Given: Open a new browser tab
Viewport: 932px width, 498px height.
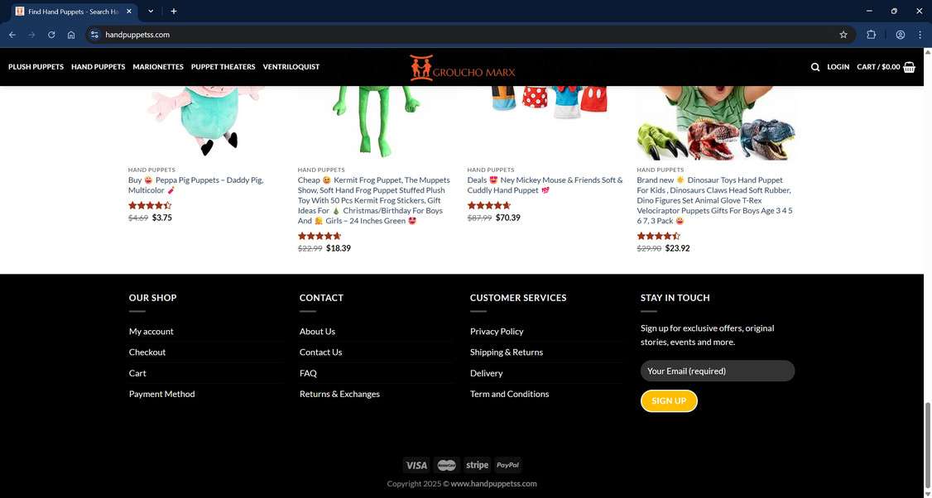Looking at the screenshot, I should [x=174, y=12].
